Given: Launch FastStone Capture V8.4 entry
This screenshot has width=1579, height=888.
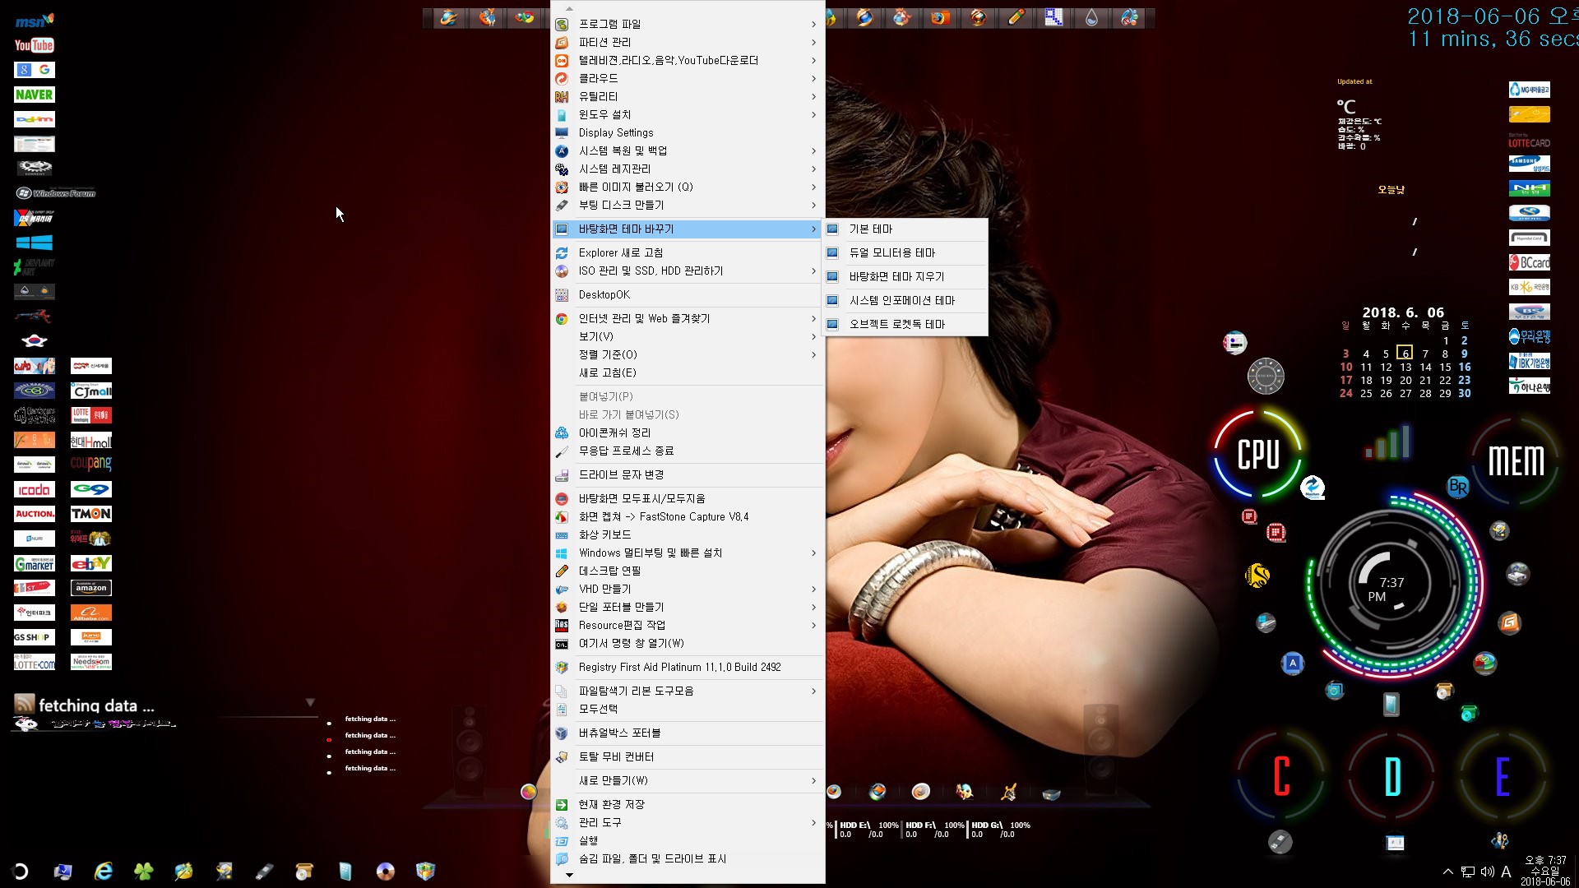Looking at the screenshot, I should [x=688, y=516].
